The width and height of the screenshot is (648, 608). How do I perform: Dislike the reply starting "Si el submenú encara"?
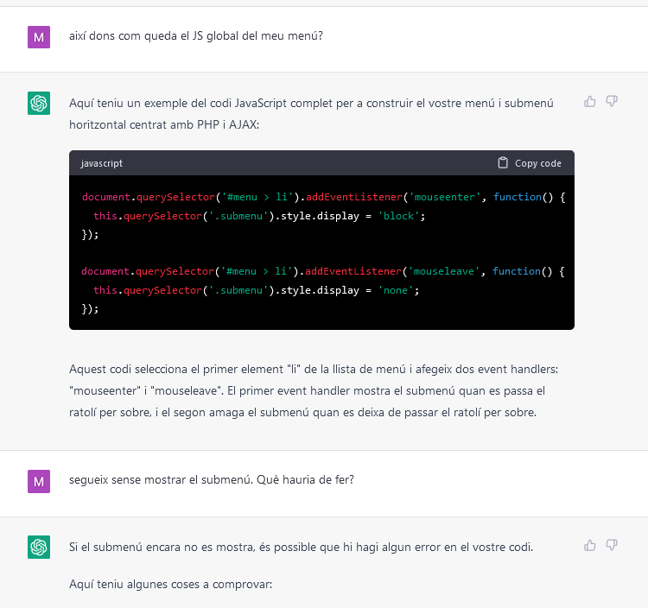coord(612,546)
